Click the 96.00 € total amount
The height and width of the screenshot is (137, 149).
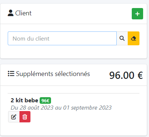pos(126,75)
